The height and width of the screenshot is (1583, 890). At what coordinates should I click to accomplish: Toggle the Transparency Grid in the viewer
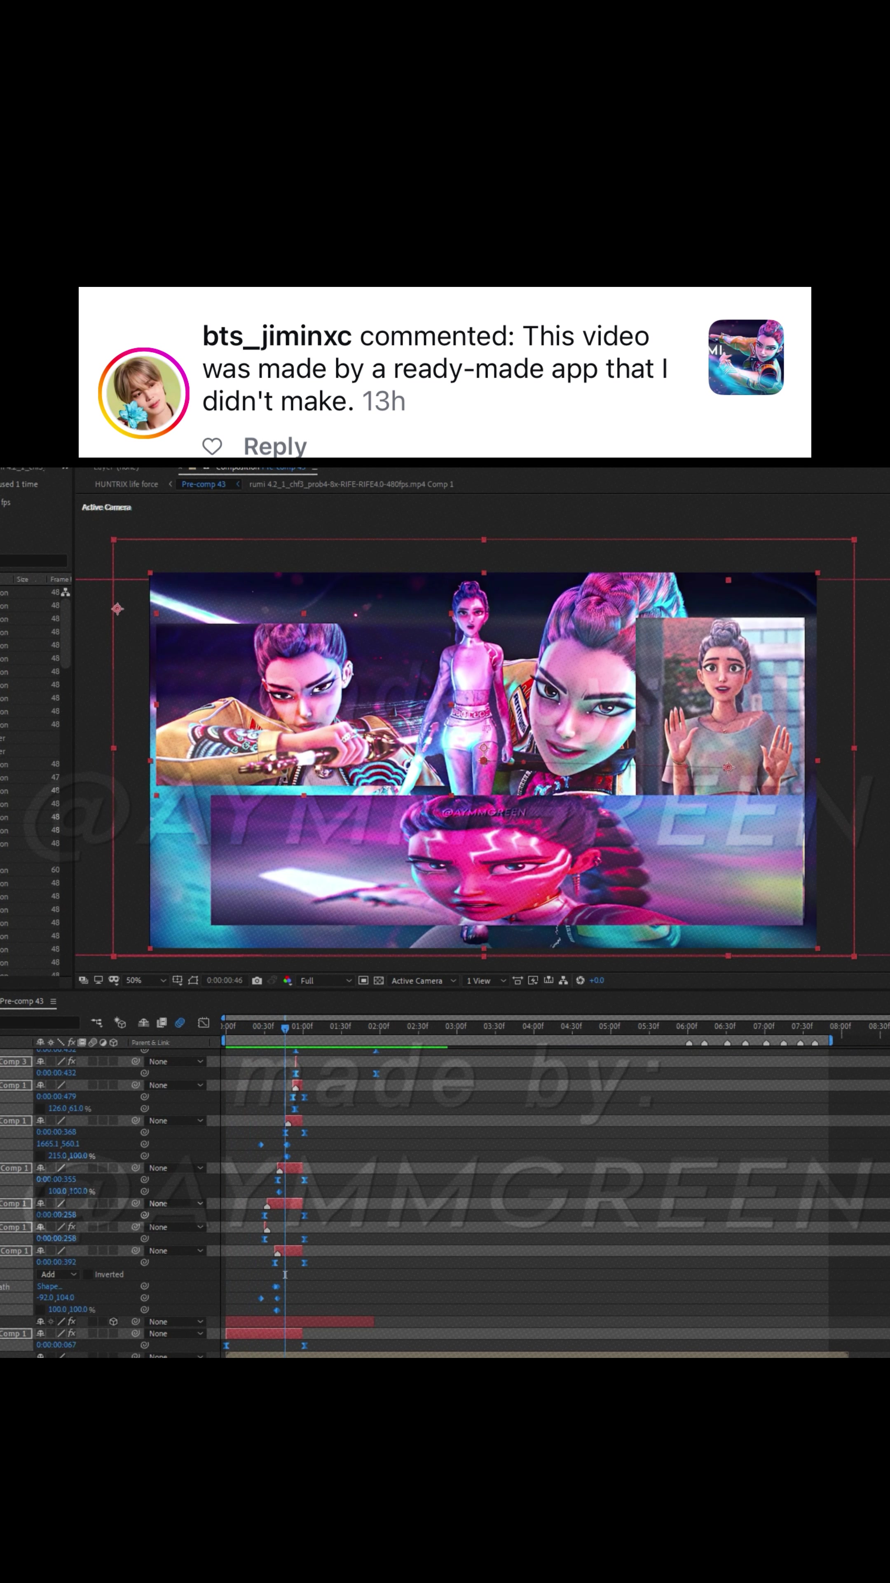pyautogui.click(x=378, y=980)
